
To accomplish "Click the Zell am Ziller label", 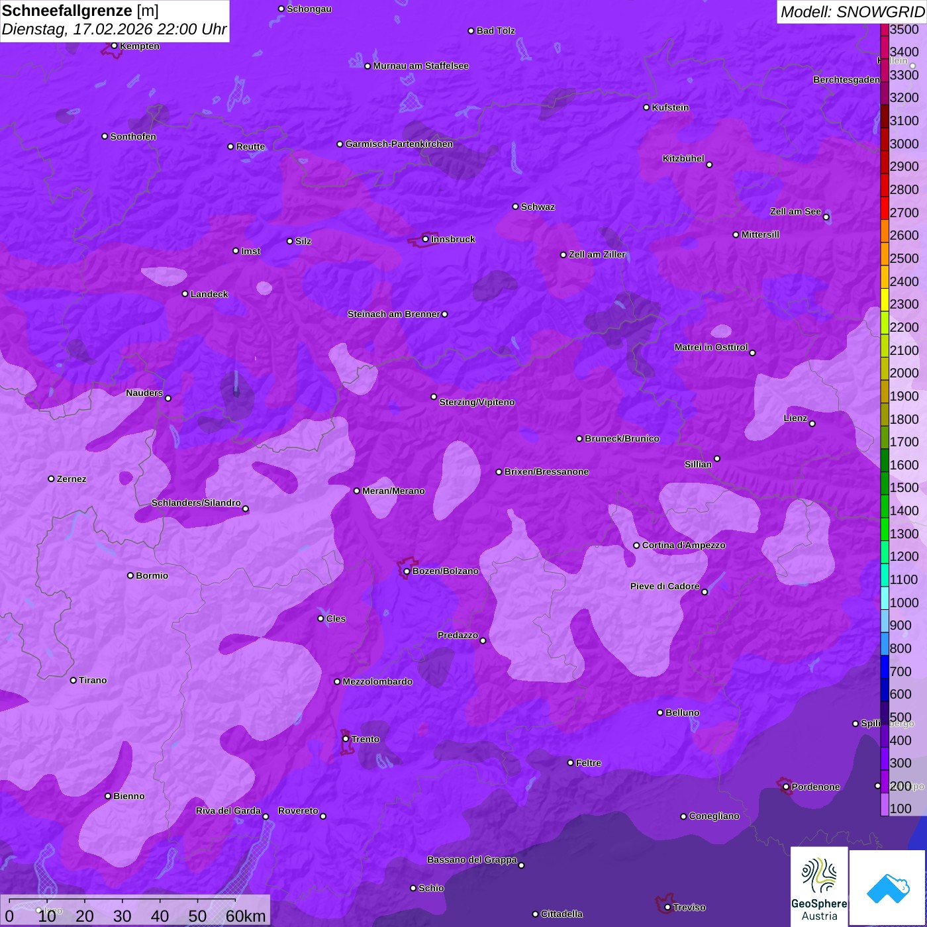I will click(x=597, y=254).
